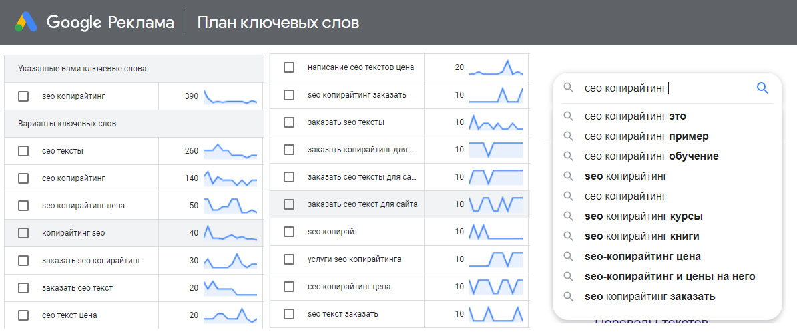This screenshot has width=797, height=334.
Task: Click gray magnifier icon inside search field
Action: pyautogui.click(x=569, y=88)
